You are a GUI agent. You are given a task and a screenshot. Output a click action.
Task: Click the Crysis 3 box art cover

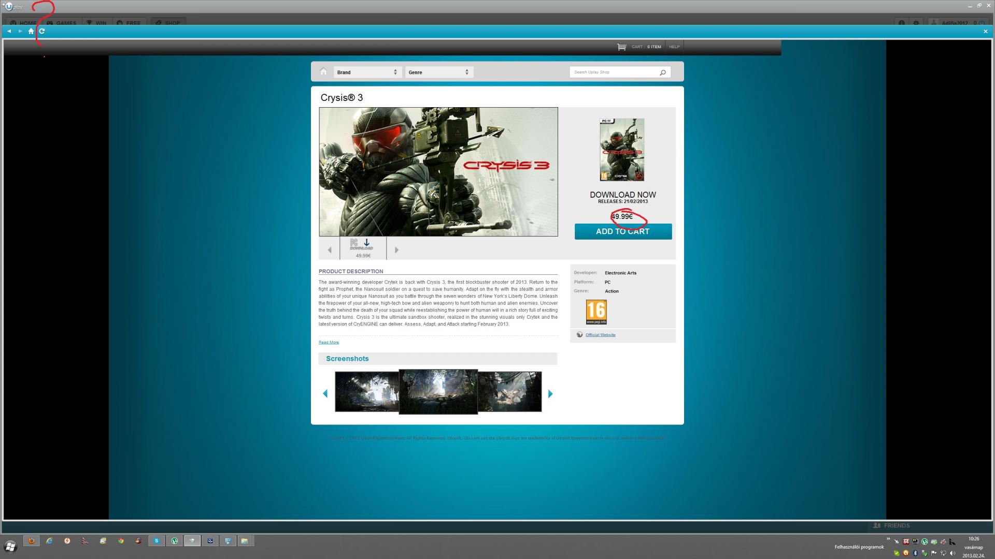(x=622, y=150)
